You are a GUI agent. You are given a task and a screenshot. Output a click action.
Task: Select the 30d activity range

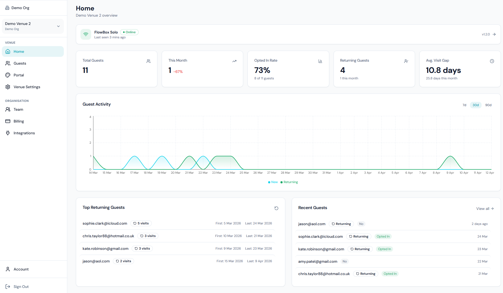coord(476,105)
